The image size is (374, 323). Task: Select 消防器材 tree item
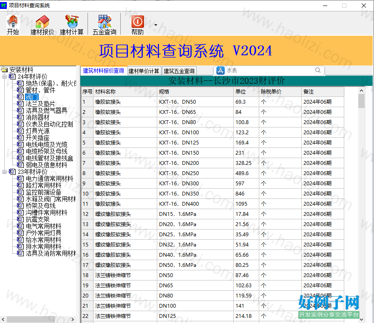37,117
